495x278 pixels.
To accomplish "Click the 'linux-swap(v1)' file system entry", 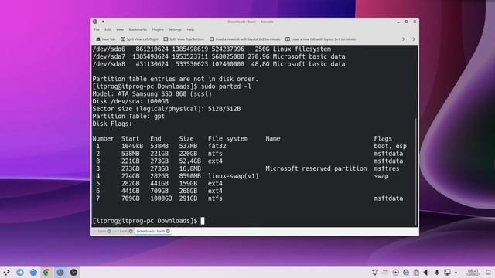I will click(234, 176).
